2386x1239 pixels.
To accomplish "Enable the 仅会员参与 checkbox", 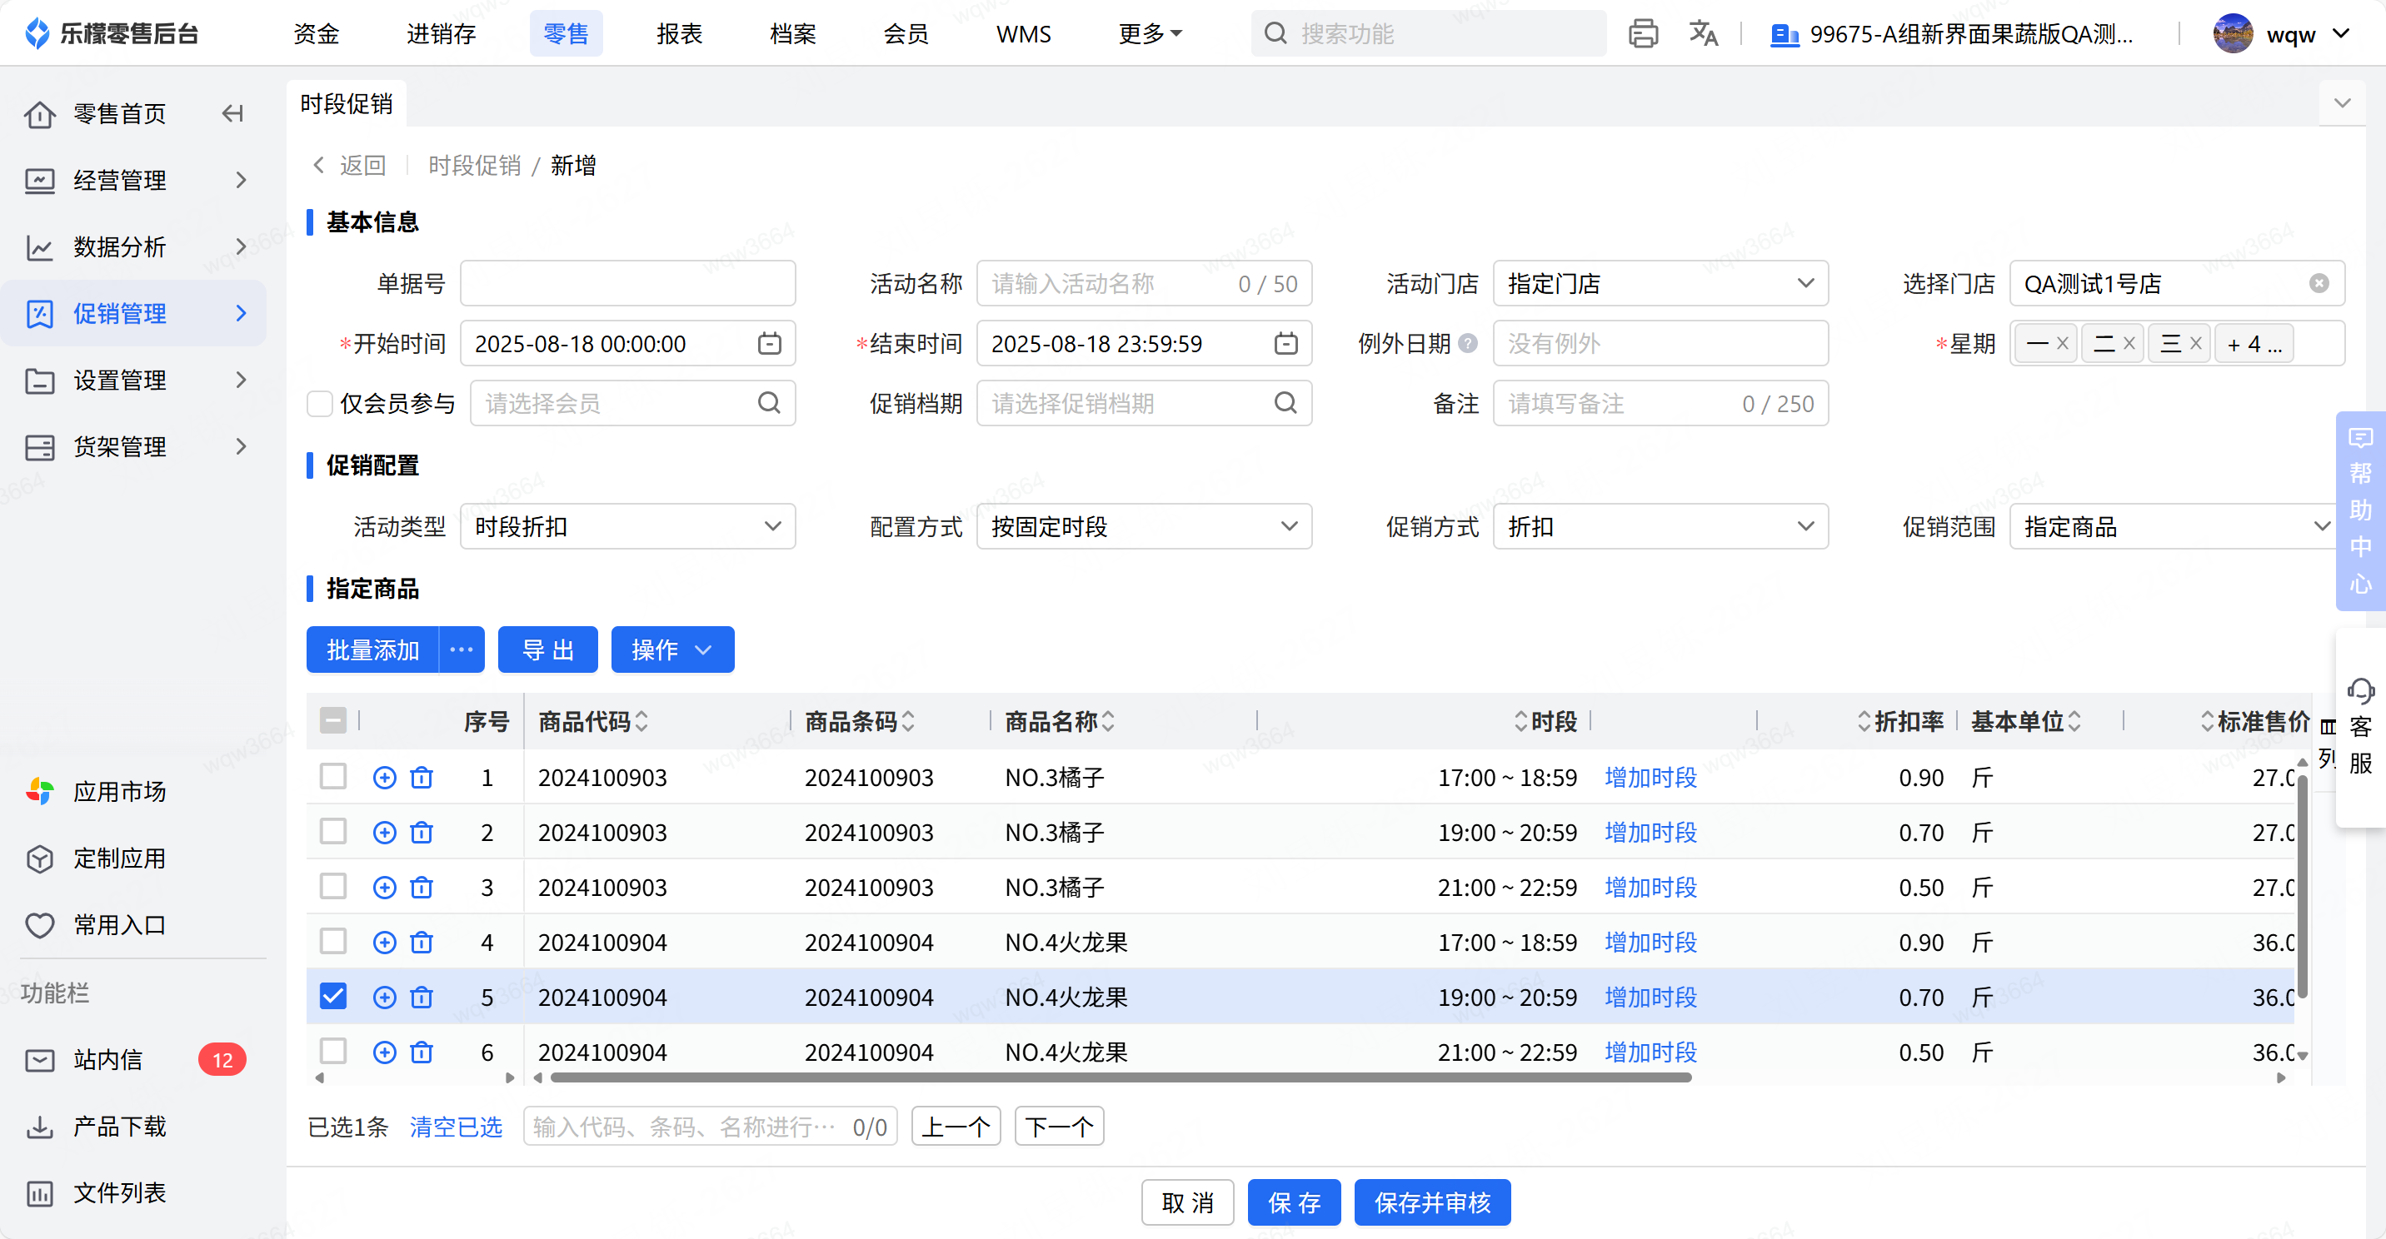I will pyautogui.click(x=320, y=404).
